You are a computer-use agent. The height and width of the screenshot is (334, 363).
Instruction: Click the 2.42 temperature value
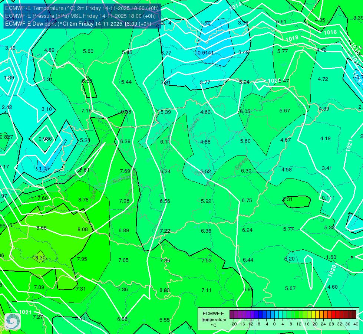(7, 107)
